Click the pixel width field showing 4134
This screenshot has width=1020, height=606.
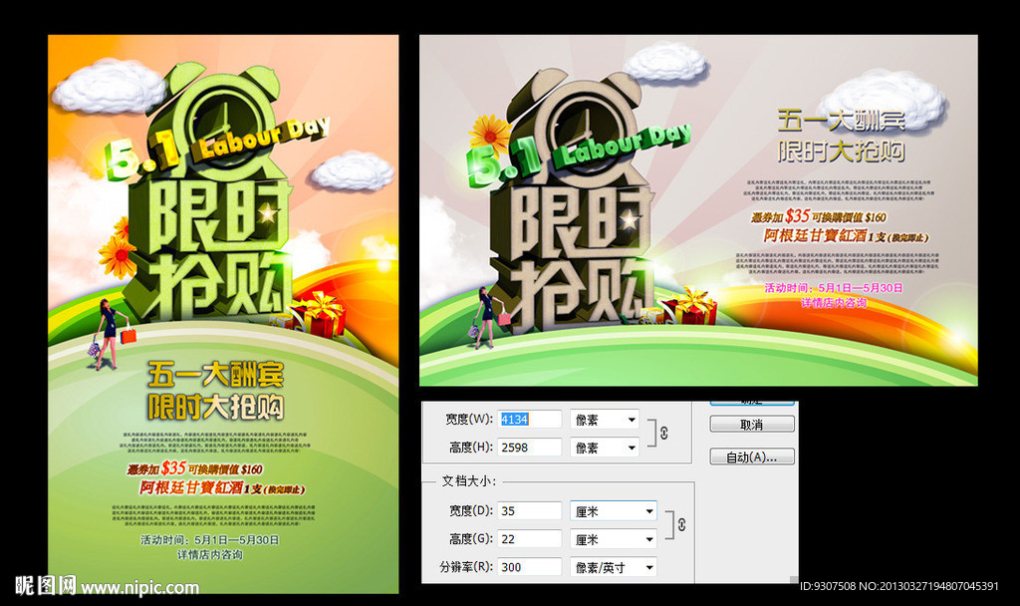point(530,420)
